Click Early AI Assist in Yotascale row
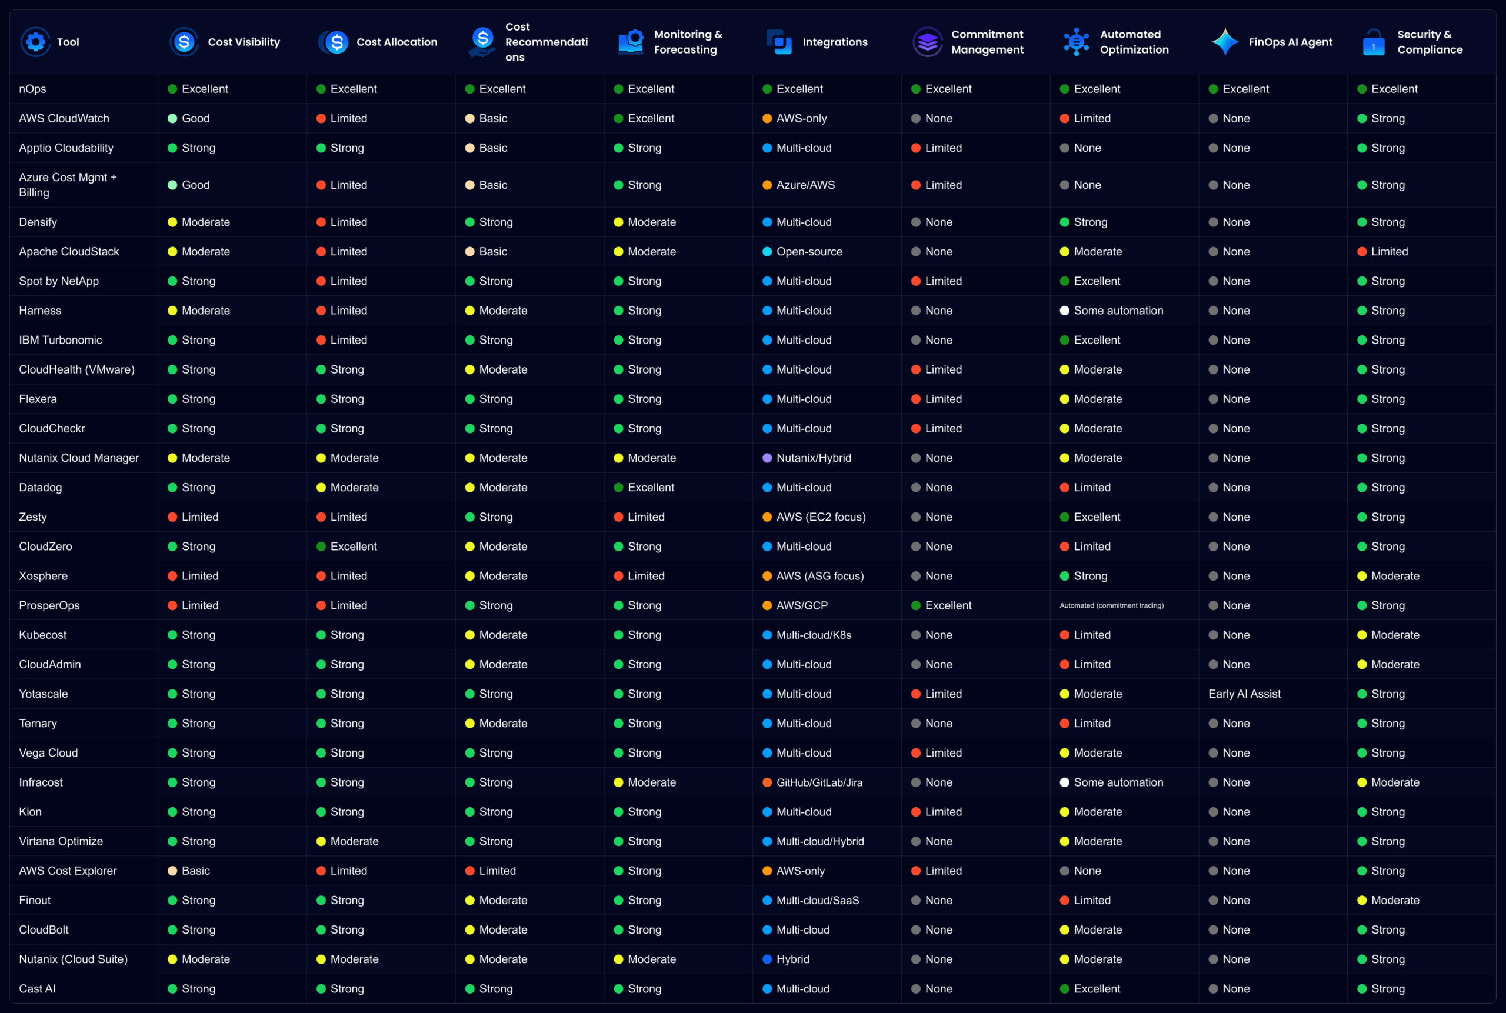 coord(1244,695)
